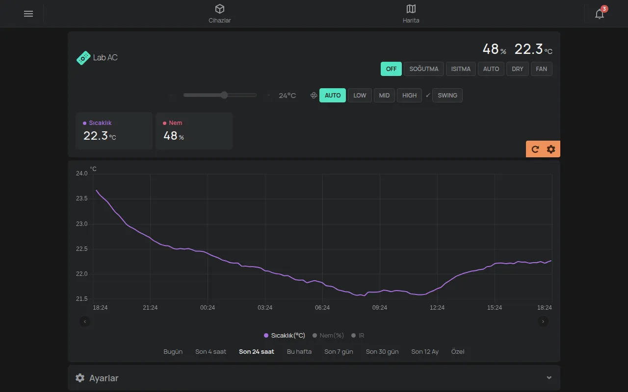Image resolution: width=628 pixels, height=392 pixels.
Task: Open device settings via the orange gear icon
Action: (x=551, y=149)
